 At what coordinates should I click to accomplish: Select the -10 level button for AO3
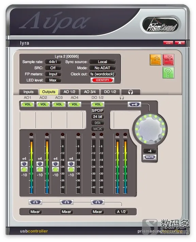55,169
